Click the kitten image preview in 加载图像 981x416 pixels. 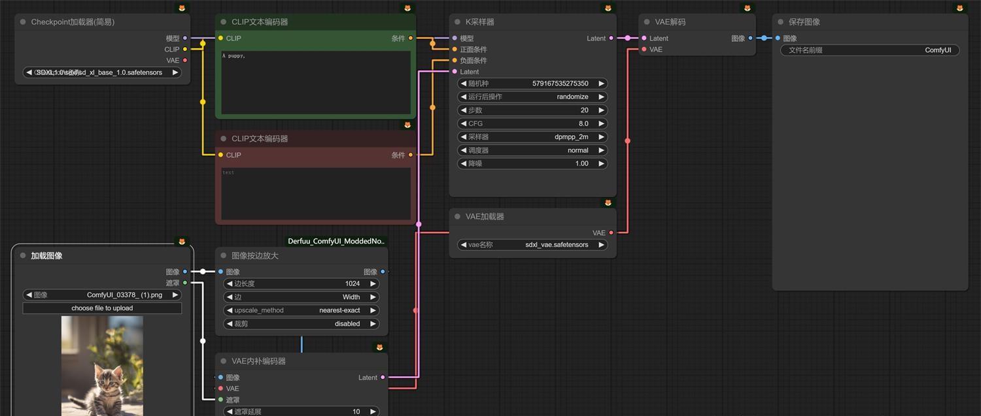point(102,366)
